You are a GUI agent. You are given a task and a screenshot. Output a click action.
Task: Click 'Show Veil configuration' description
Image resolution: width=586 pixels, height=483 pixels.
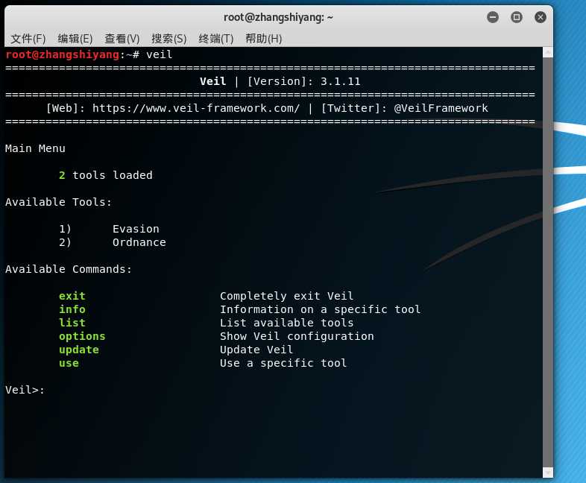point(297,337)
